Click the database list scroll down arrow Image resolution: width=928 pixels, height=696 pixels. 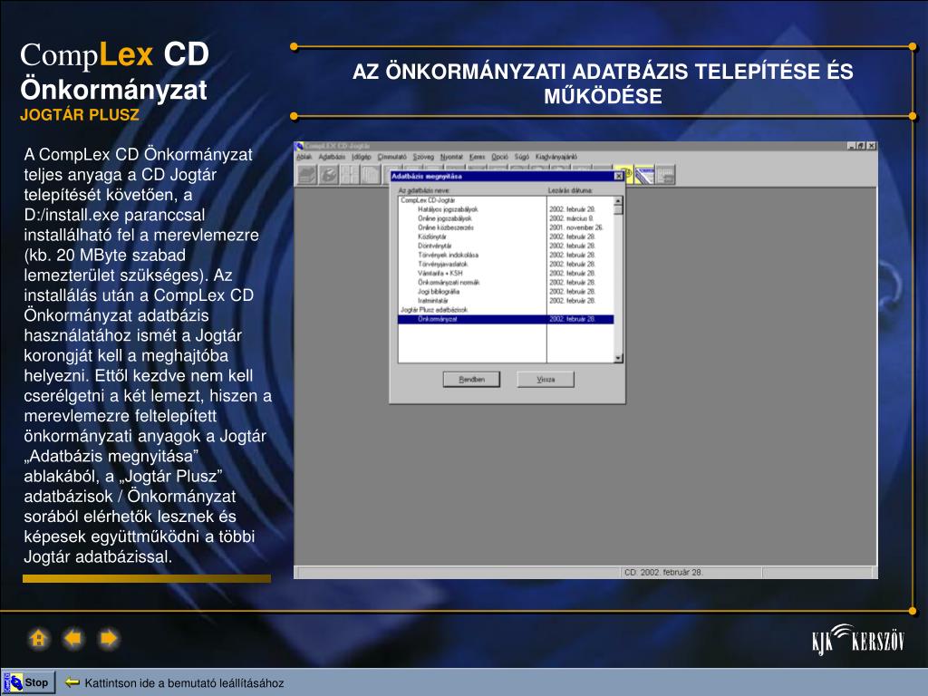click(618, 358)
